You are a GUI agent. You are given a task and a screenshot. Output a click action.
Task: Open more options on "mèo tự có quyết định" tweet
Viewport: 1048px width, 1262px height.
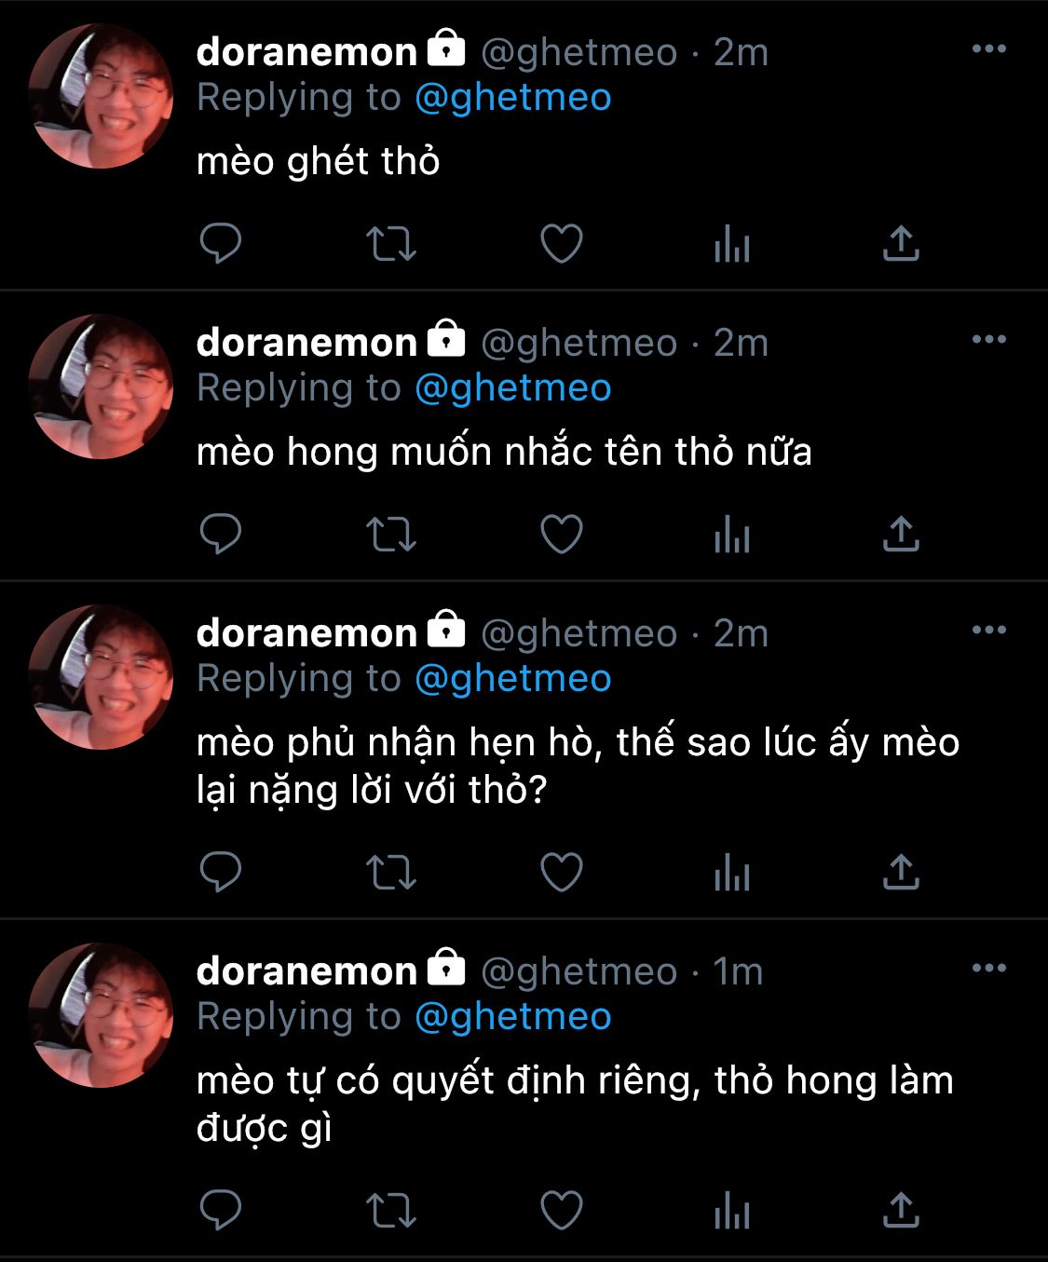(988, 969)
